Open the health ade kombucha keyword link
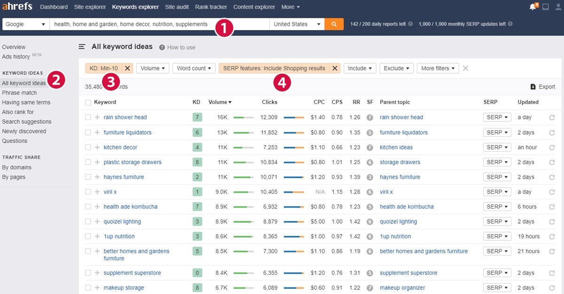Screen dimensions: 564x294 pos(130,207)
